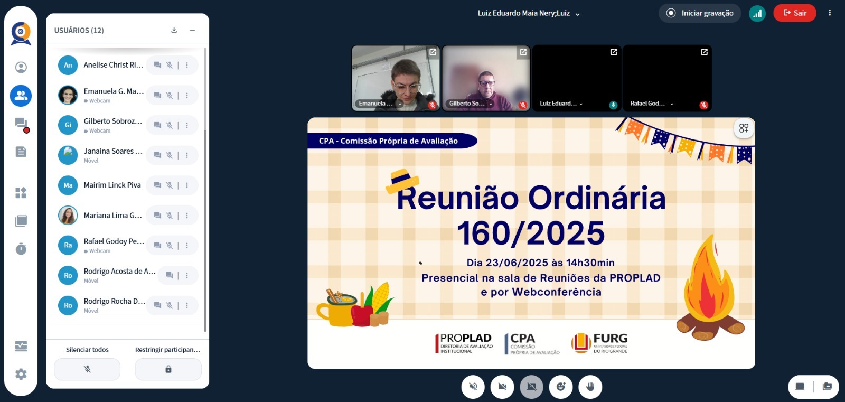Expand the meeting title dropdown at top
The width and height of the screenshot is (845, 402).
pos(578,14)
